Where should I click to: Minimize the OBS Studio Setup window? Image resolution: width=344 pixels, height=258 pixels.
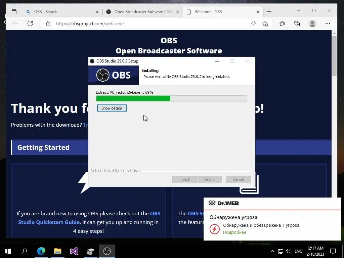(x=217, y=61)
